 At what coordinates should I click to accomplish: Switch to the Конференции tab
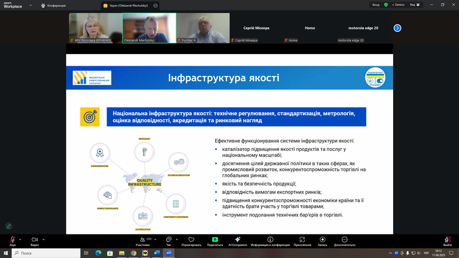[54, 6]
